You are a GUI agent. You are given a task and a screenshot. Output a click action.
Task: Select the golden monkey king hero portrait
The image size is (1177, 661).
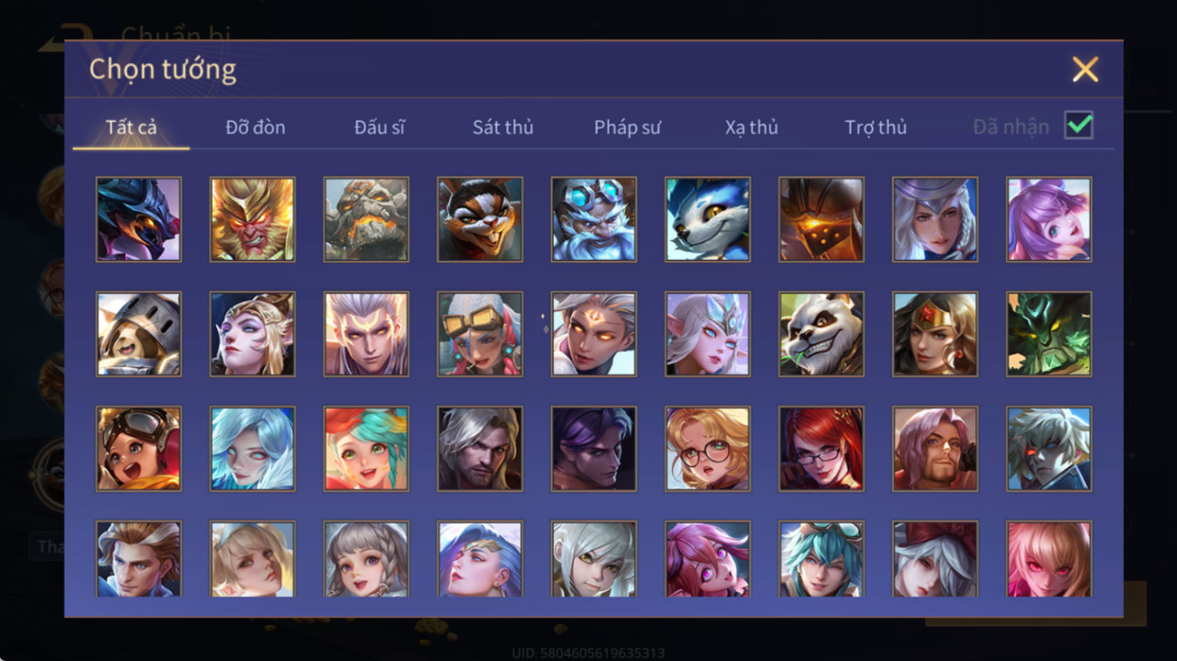pos(252,219)
